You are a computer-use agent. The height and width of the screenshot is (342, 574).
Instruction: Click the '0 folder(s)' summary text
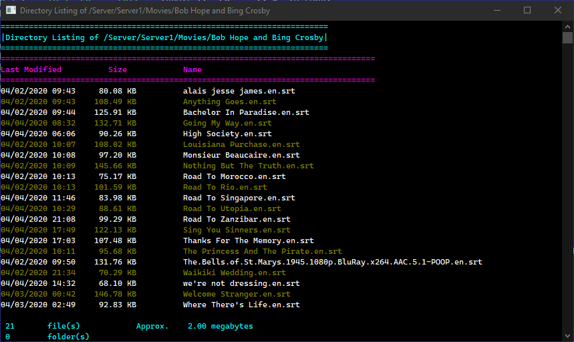point(47,337)
